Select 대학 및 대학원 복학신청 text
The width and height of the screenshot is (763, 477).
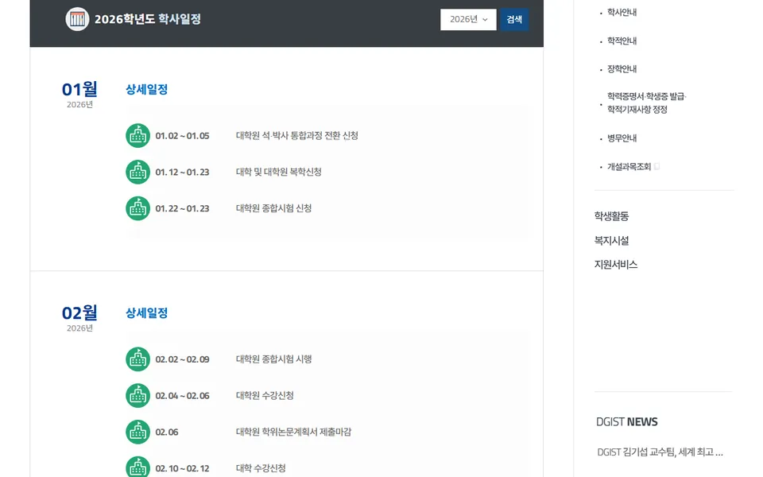(278, 172)
